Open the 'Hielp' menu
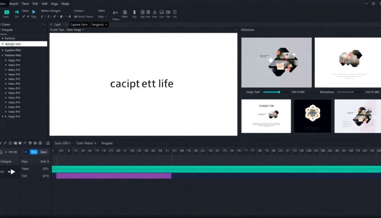 (65, 4)
